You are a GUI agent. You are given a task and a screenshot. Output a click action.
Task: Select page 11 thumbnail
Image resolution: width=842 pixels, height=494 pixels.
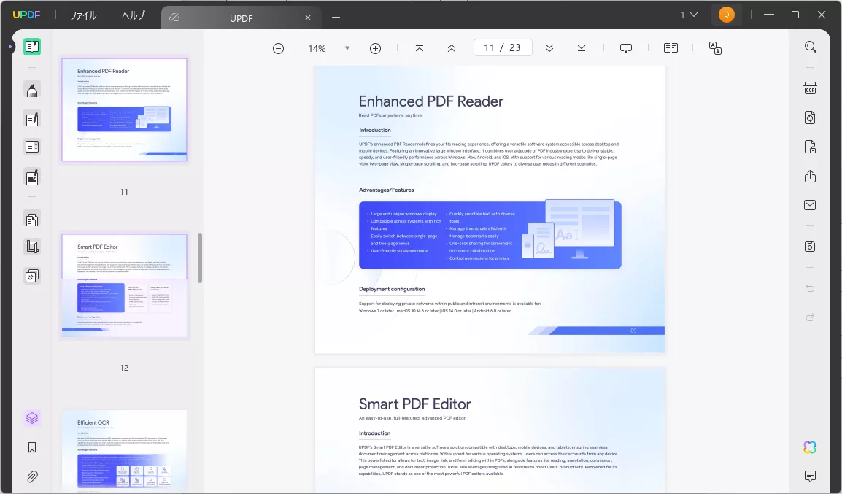pos(124,109)
